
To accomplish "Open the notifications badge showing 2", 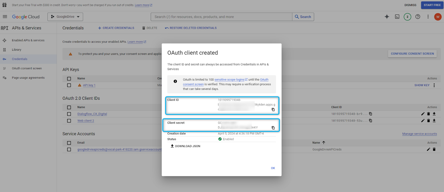I will click(407, 17).
